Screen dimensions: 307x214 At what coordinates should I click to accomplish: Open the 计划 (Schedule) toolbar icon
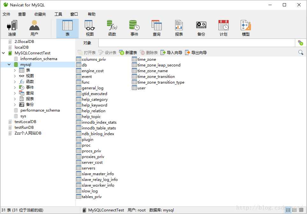[x=223, y=28]
